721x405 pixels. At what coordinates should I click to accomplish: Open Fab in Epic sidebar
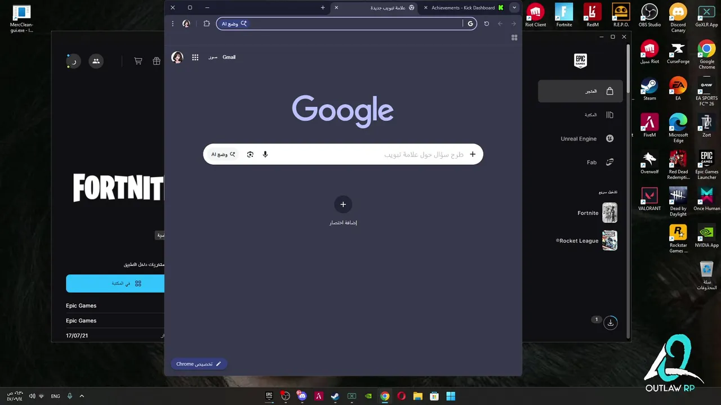pos(580,162)
